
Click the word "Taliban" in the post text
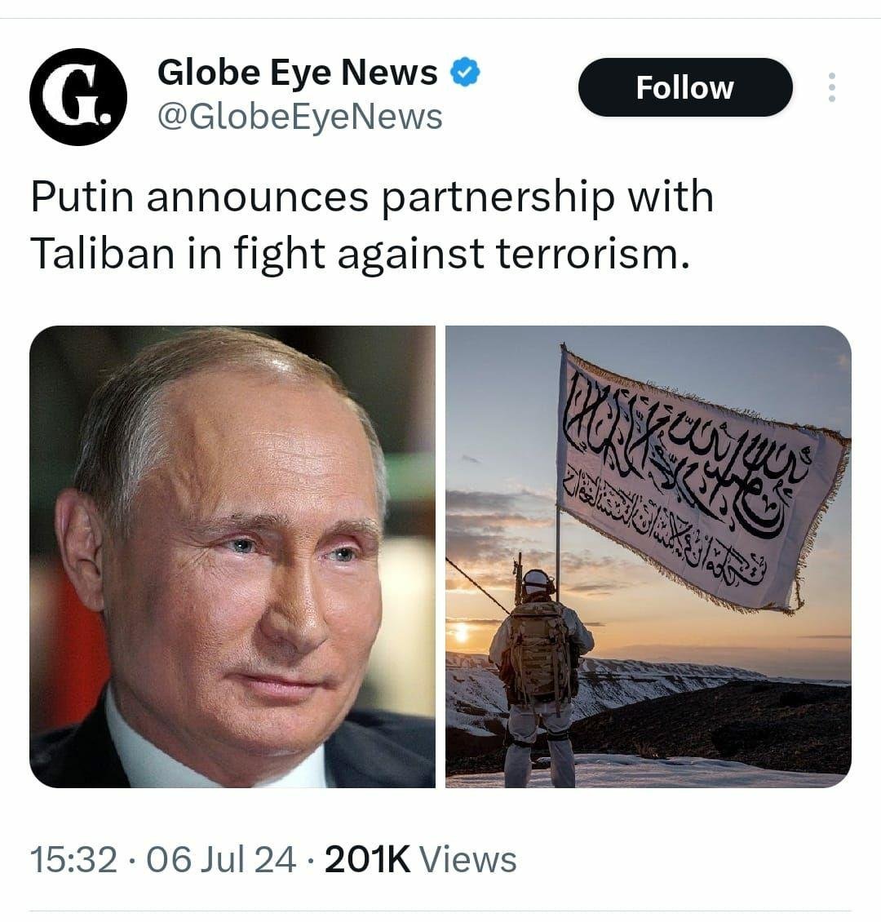103,254
